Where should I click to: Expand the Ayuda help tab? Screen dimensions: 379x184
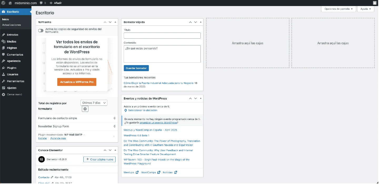tap(366, 9)
